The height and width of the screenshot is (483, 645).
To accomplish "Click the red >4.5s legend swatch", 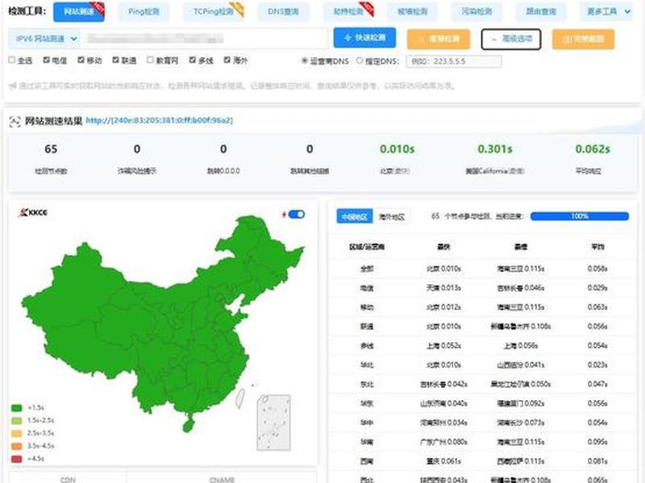I will click(x=16, y=459).
